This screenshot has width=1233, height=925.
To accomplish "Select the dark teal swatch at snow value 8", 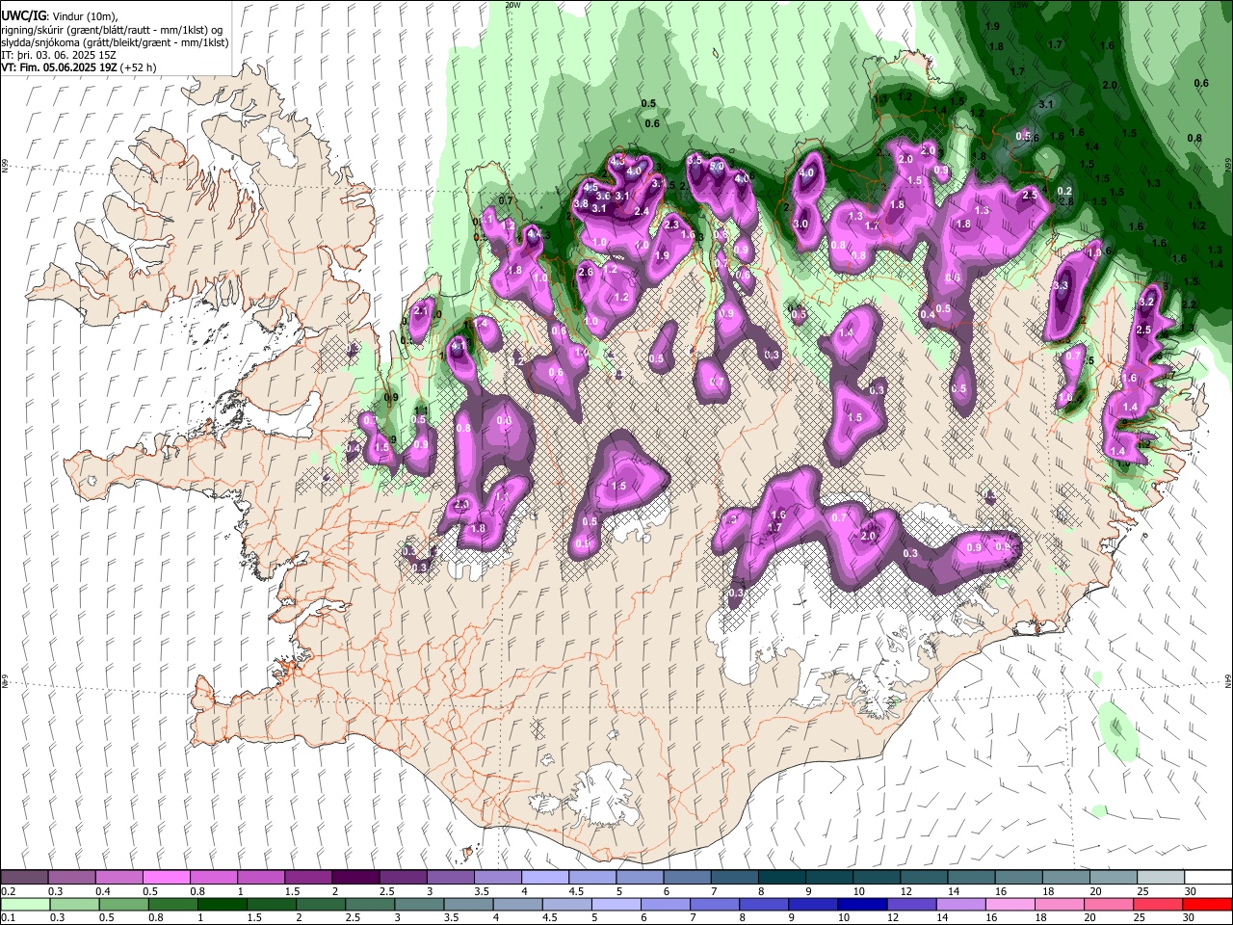I will [782, 877].
